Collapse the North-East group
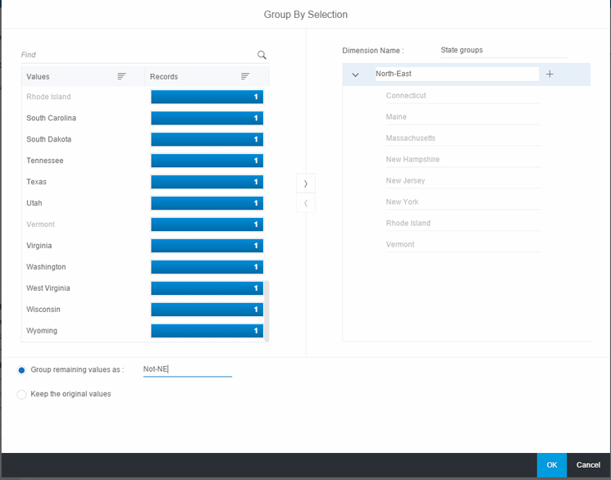 [x=355, y=75]
